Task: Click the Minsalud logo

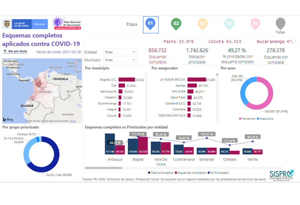Action: point(25,24)
